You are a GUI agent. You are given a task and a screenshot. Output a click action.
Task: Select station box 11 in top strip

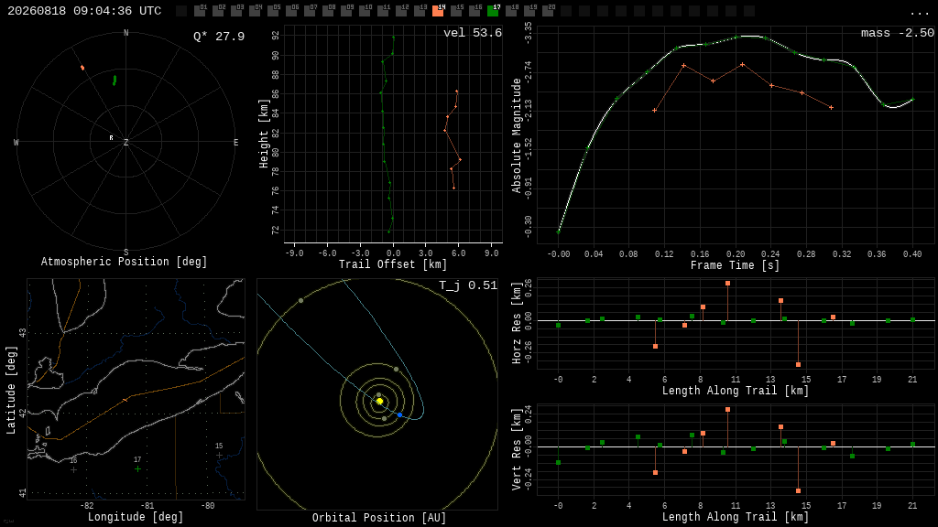[x=383, y=11]
